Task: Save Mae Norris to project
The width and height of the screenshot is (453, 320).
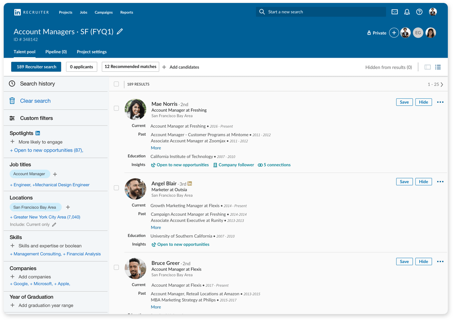Action: (404, 102)
